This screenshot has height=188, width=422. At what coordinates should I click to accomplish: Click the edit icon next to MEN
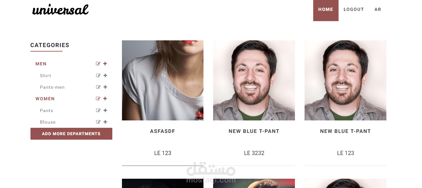click(x=98, y=64)
